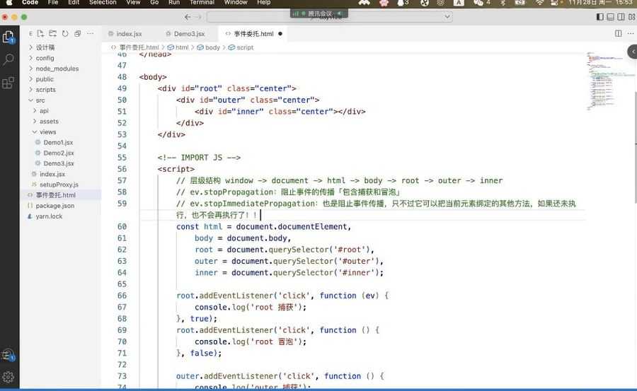Open editor more actions ellipsis

coord(631,34)
